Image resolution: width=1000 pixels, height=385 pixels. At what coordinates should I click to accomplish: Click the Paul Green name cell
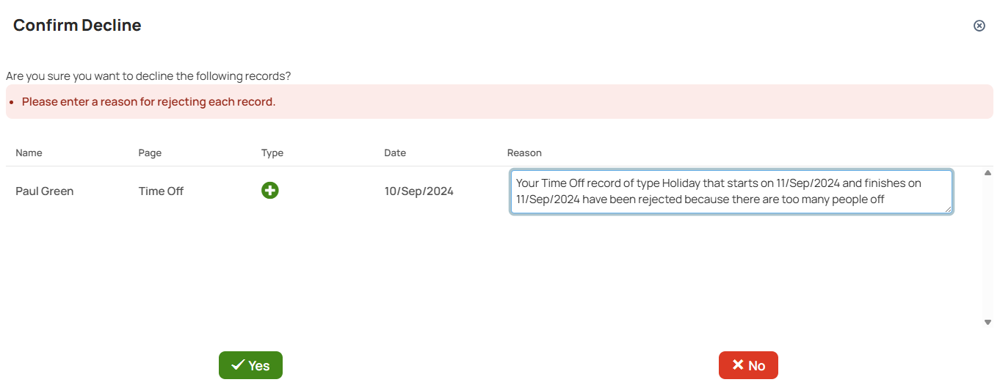(x=45, y=191)
